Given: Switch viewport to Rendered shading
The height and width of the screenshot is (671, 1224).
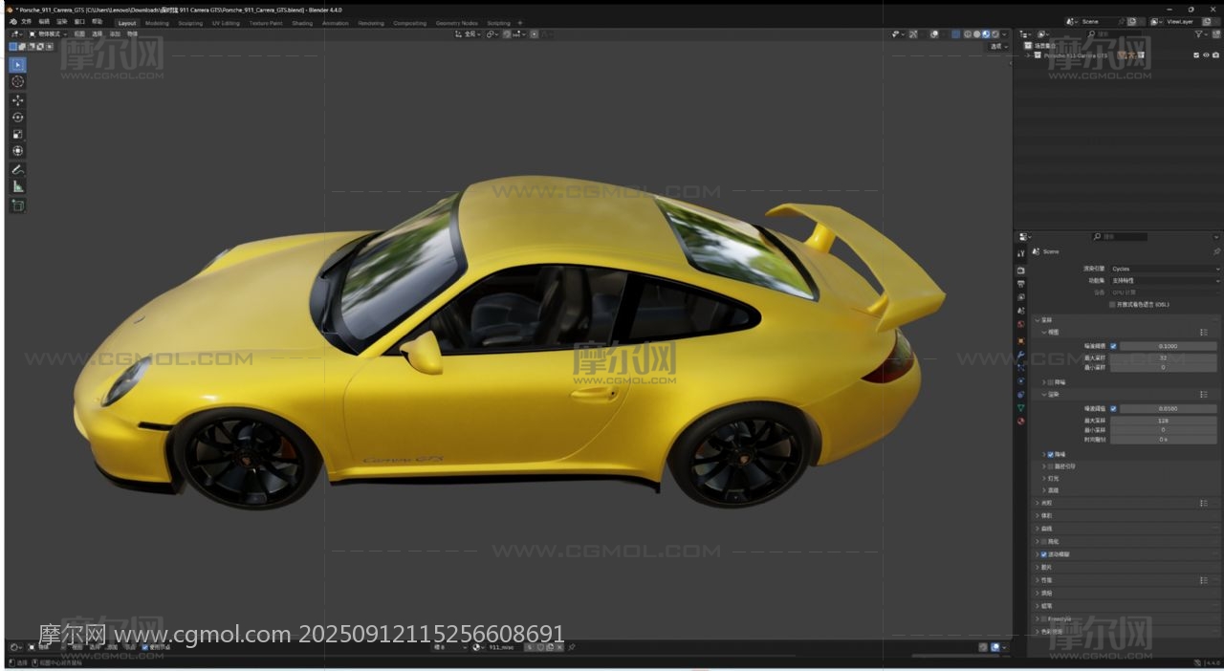Looking at the screenshot, I should click(995, 34).
